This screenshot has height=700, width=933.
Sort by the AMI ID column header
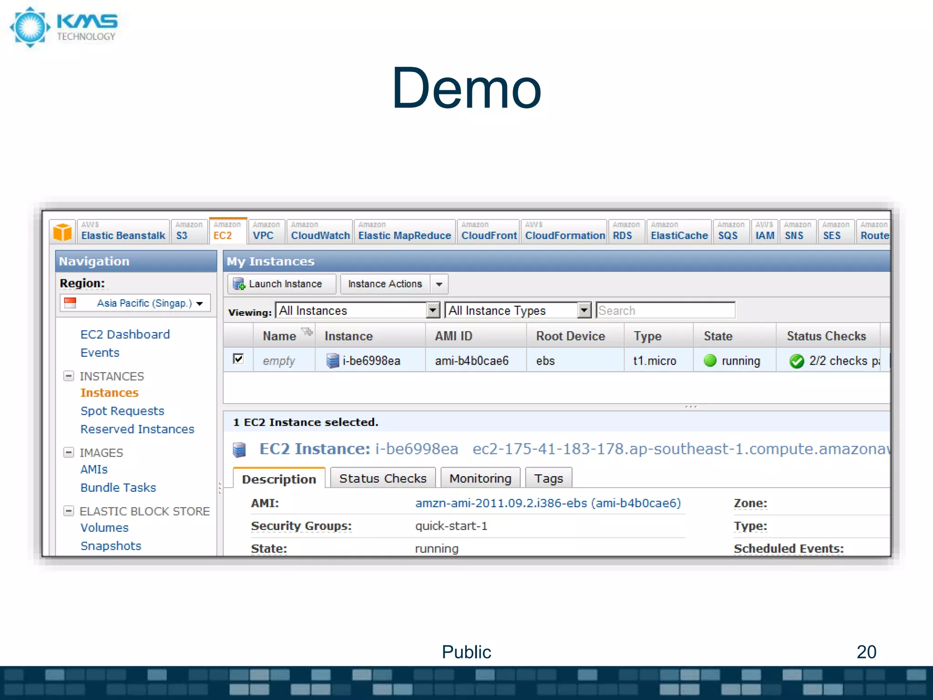click(x=476, y=336)
